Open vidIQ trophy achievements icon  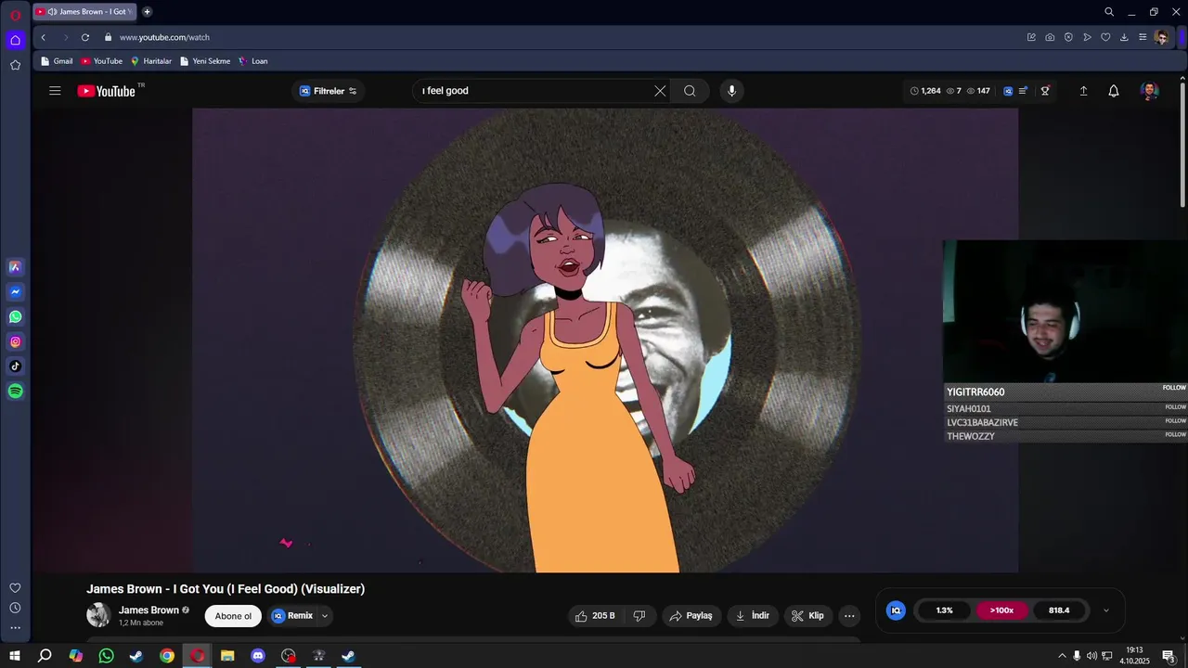1045,91
